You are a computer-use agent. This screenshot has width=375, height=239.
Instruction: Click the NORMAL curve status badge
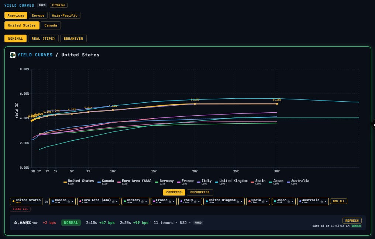(x=71, y=222)
